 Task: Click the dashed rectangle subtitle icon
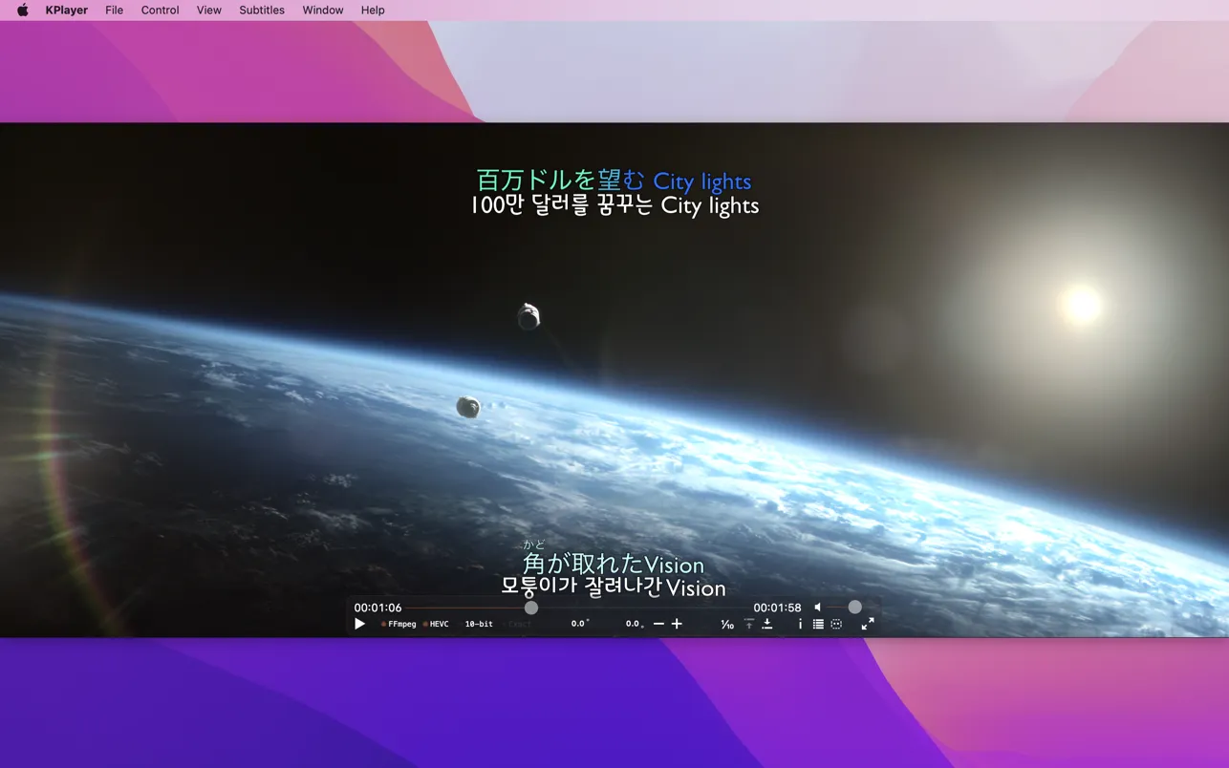pyautogui.click(x=836, y=624)
